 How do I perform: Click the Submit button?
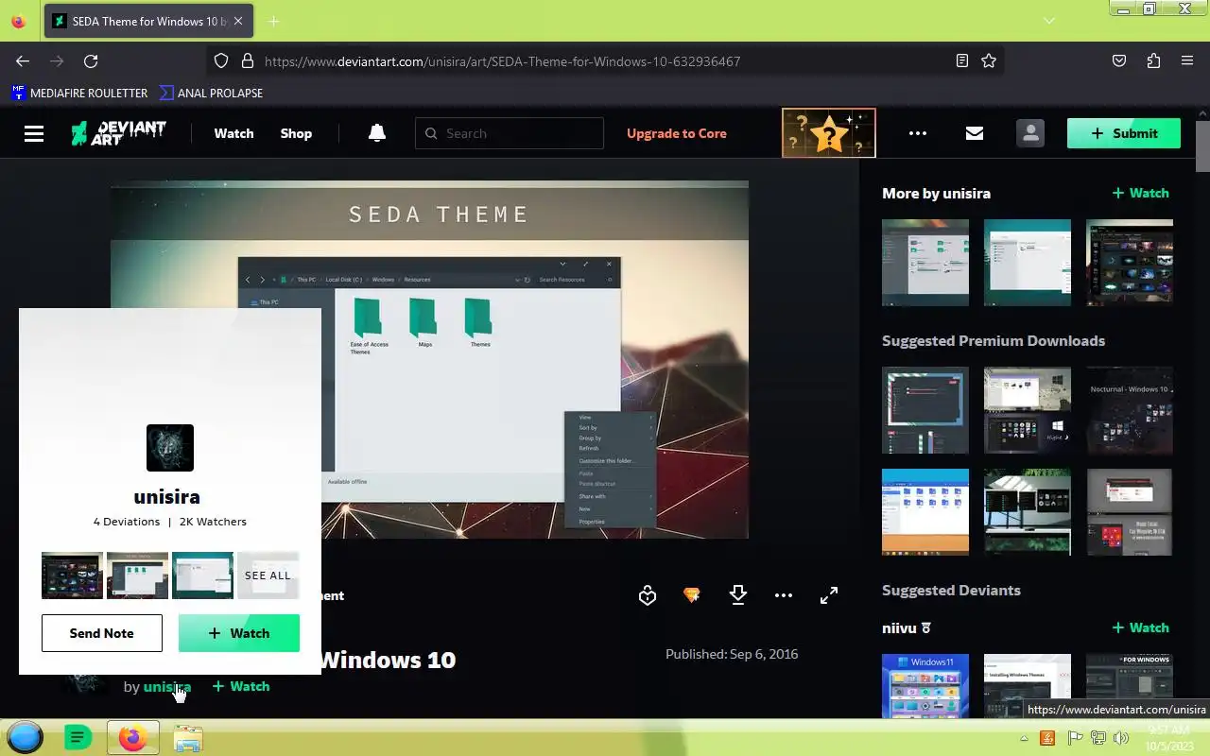pos(1124,133)
